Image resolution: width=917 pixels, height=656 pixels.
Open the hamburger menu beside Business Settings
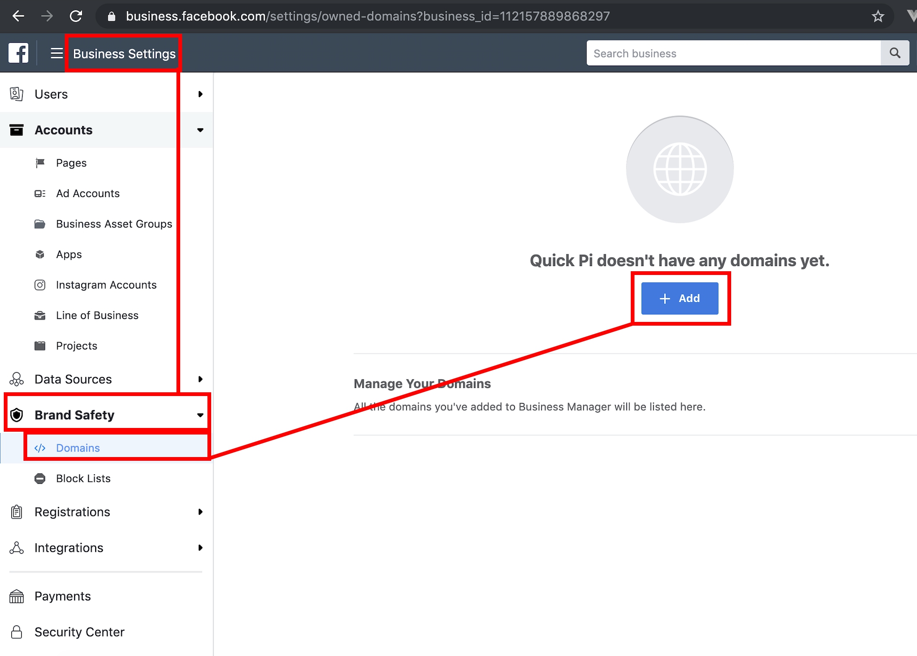pos(57,53)
